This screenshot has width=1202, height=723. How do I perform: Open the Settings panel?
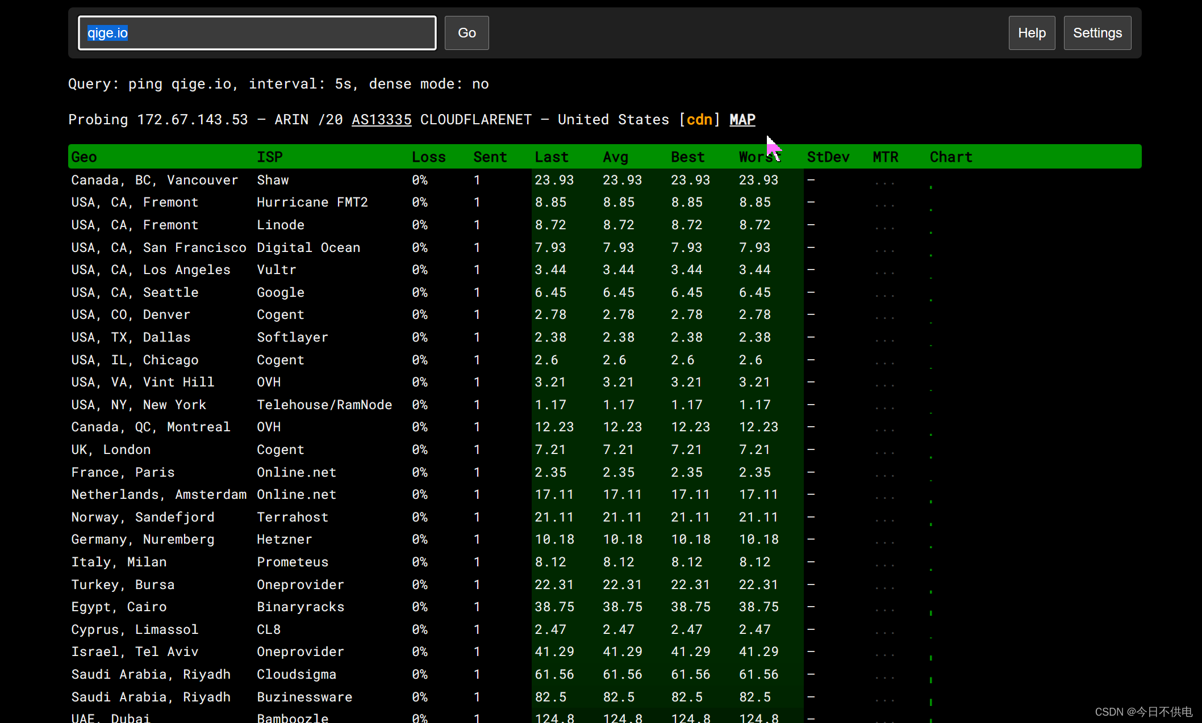click(x=1096, y=33)
